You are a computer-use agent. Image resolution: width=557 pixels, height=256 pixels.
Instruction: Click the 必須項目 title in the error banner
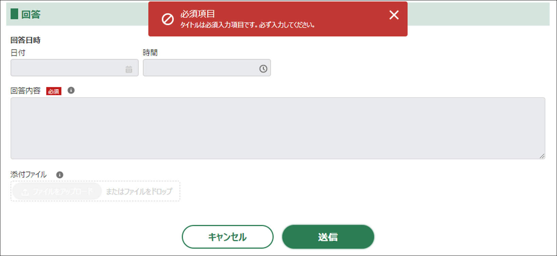point(197,14)
